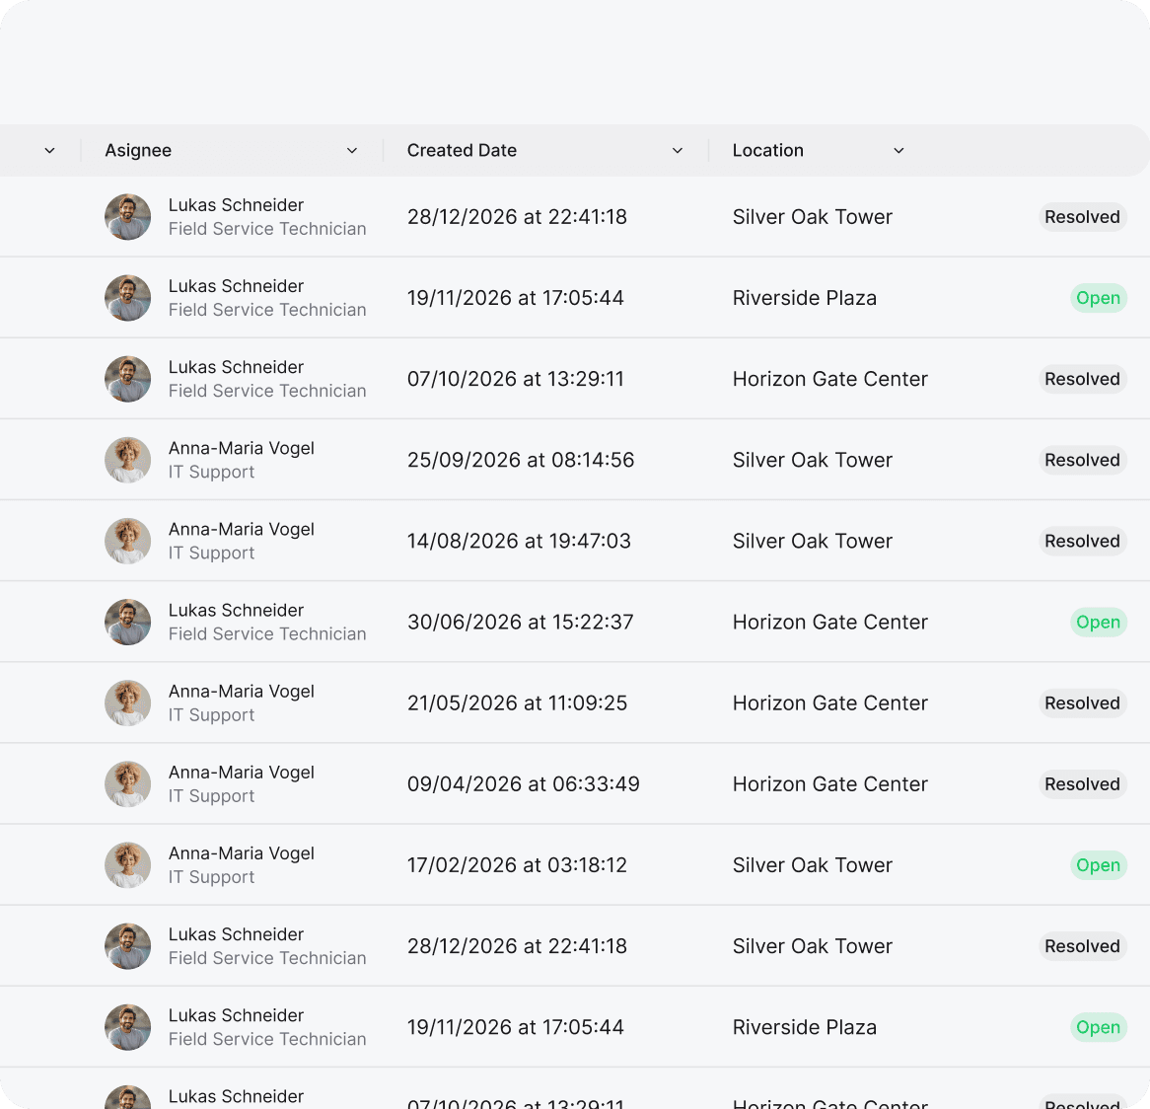Click Lukas Schneider's avatar in the first row
Viewport: 1150px width, 1109px height.
click(x=127, y=217)
